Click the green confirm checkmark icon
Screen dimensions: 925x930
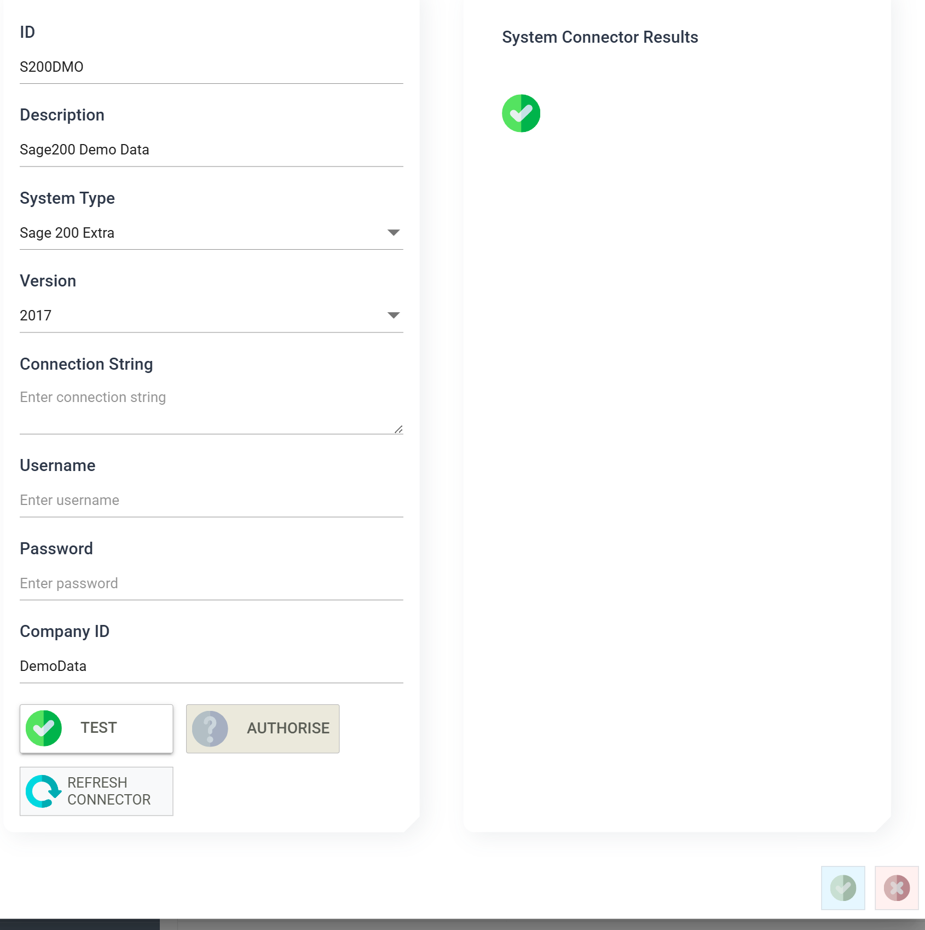[x=843, y=888]
